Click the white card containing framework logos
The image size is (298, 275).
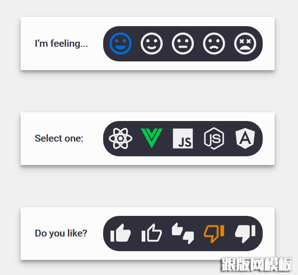pyautogui.click(x=148, y=138)
